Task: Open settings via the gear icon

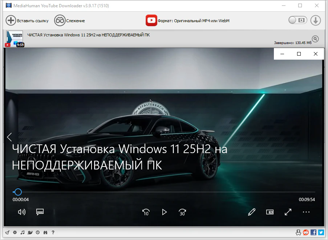Action: point(15,232)
